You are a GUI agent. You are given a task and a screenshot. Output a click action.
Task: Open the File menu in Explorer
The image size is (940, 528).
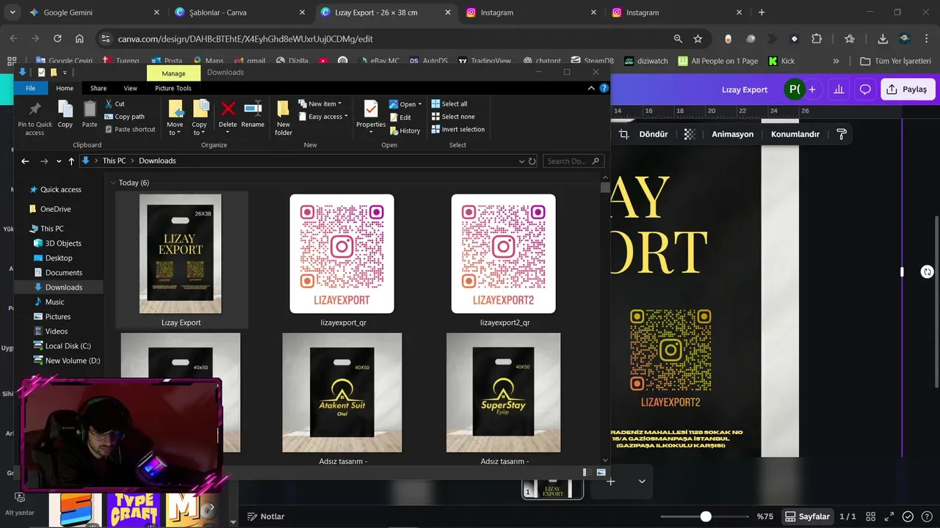click(30, 88)
